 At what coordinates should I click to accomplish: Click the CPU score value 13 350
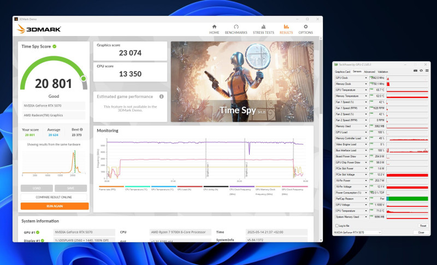(x=130, y=74)
